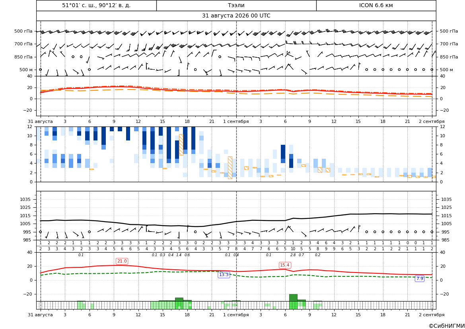Click the red 21.0 temperature maximum label
The height and width of the screenshot is (329, 465).
tap(122, 261)
